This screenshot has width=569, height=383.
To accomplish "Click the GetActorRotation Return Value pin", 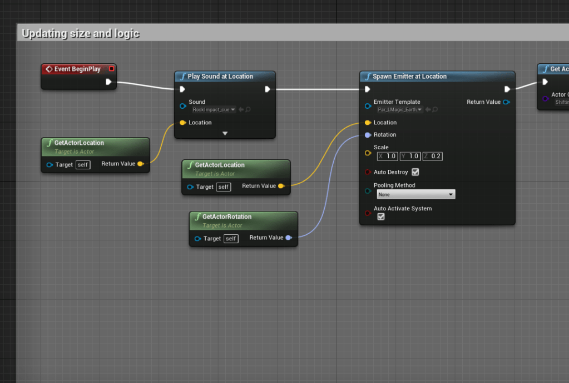I will click(x=288, y=238).
